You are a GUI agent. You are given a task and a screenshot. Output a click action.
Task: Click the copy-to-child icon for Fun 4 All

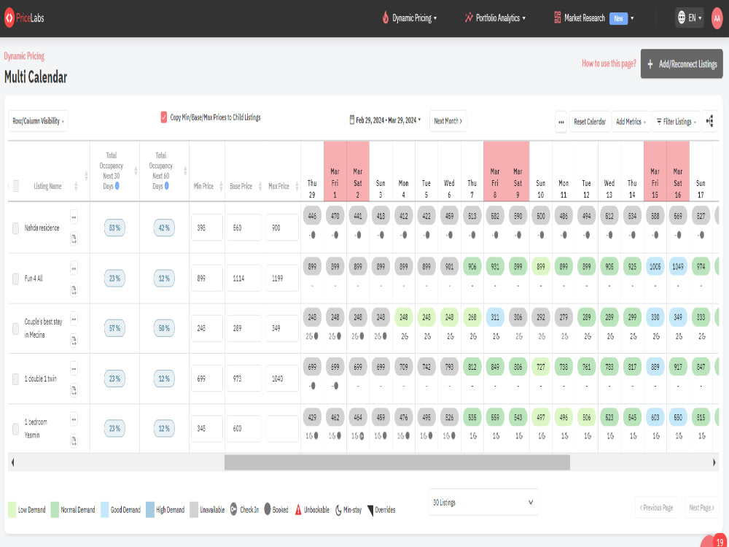pyautogui.click(x=74, y=288)
